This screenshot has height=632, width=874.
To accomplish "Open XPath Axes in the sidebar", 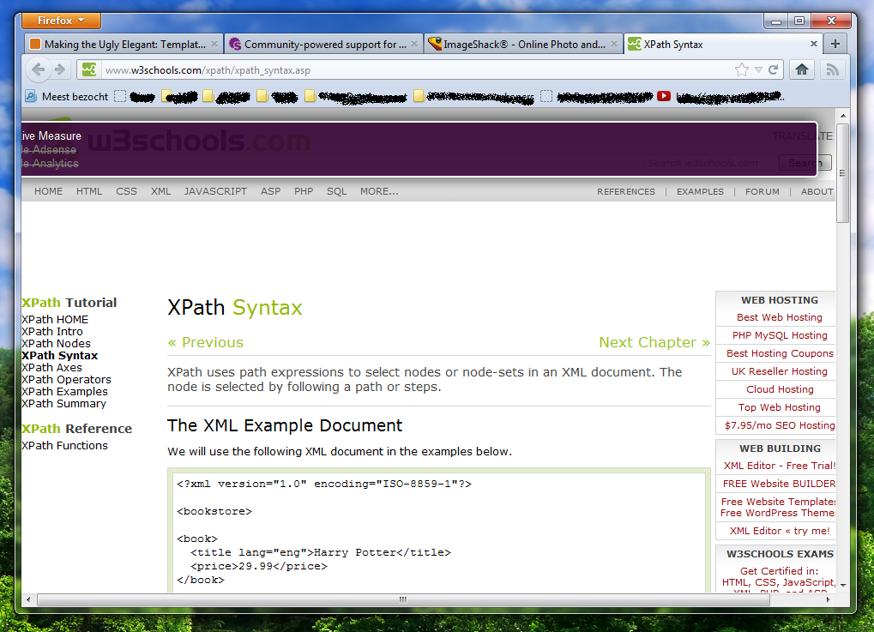I will pos(51,367).
